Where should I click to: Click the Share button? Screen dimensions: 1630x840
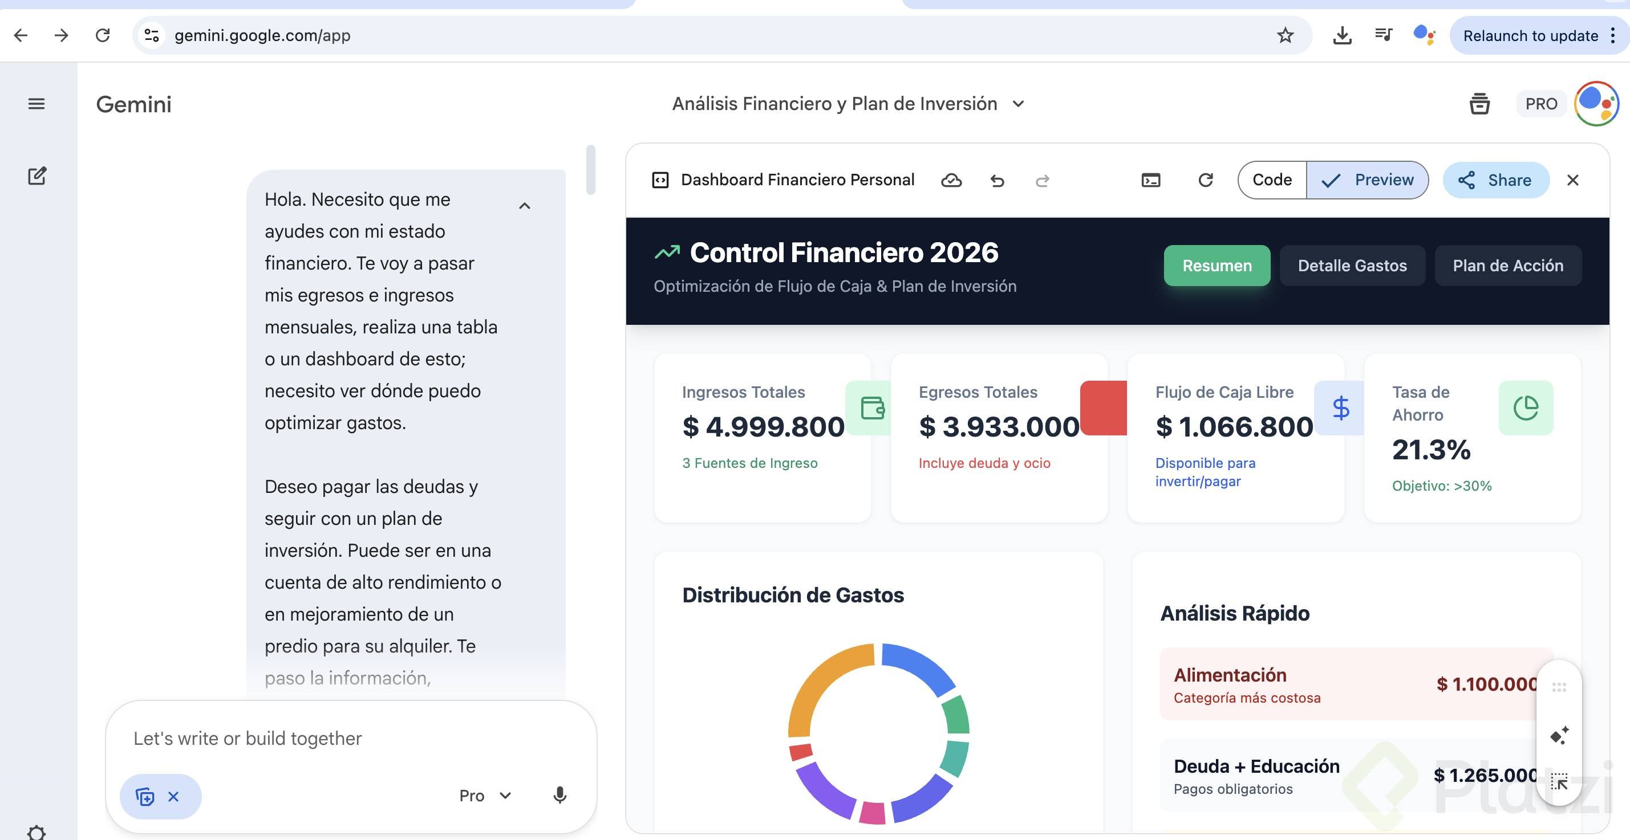pyautogui.click(x=1496, y=180)
